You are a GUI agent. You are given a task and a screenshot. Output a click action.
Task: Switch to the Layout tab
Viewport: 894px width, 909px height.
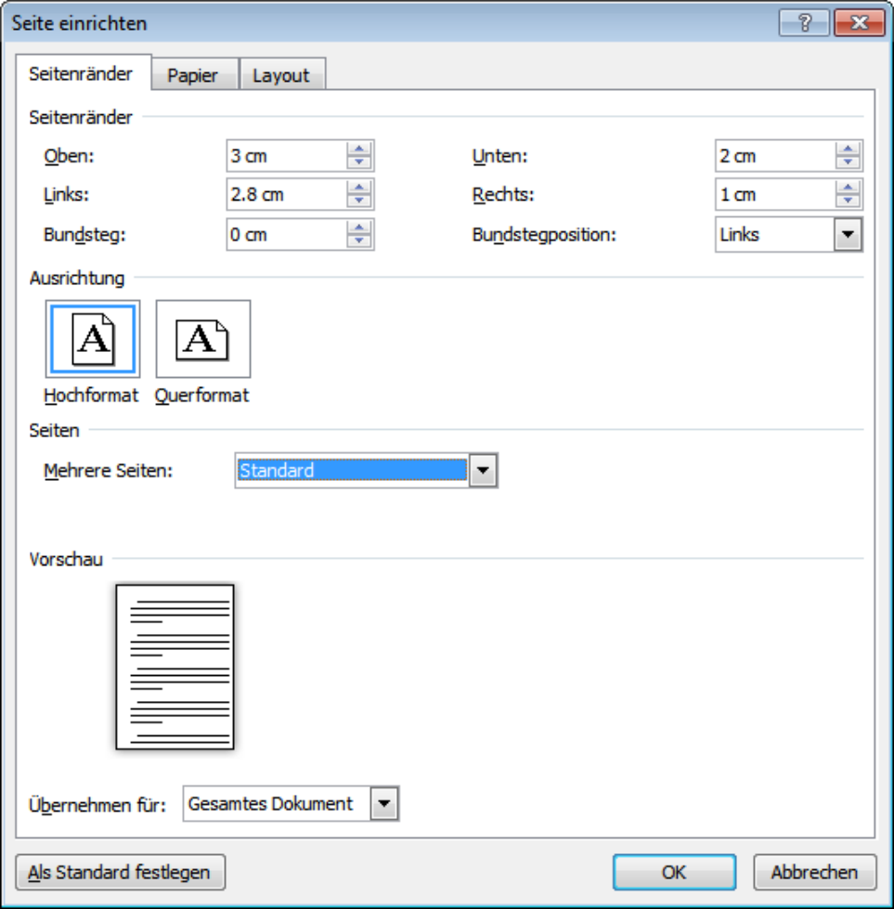tap(282, 75)
